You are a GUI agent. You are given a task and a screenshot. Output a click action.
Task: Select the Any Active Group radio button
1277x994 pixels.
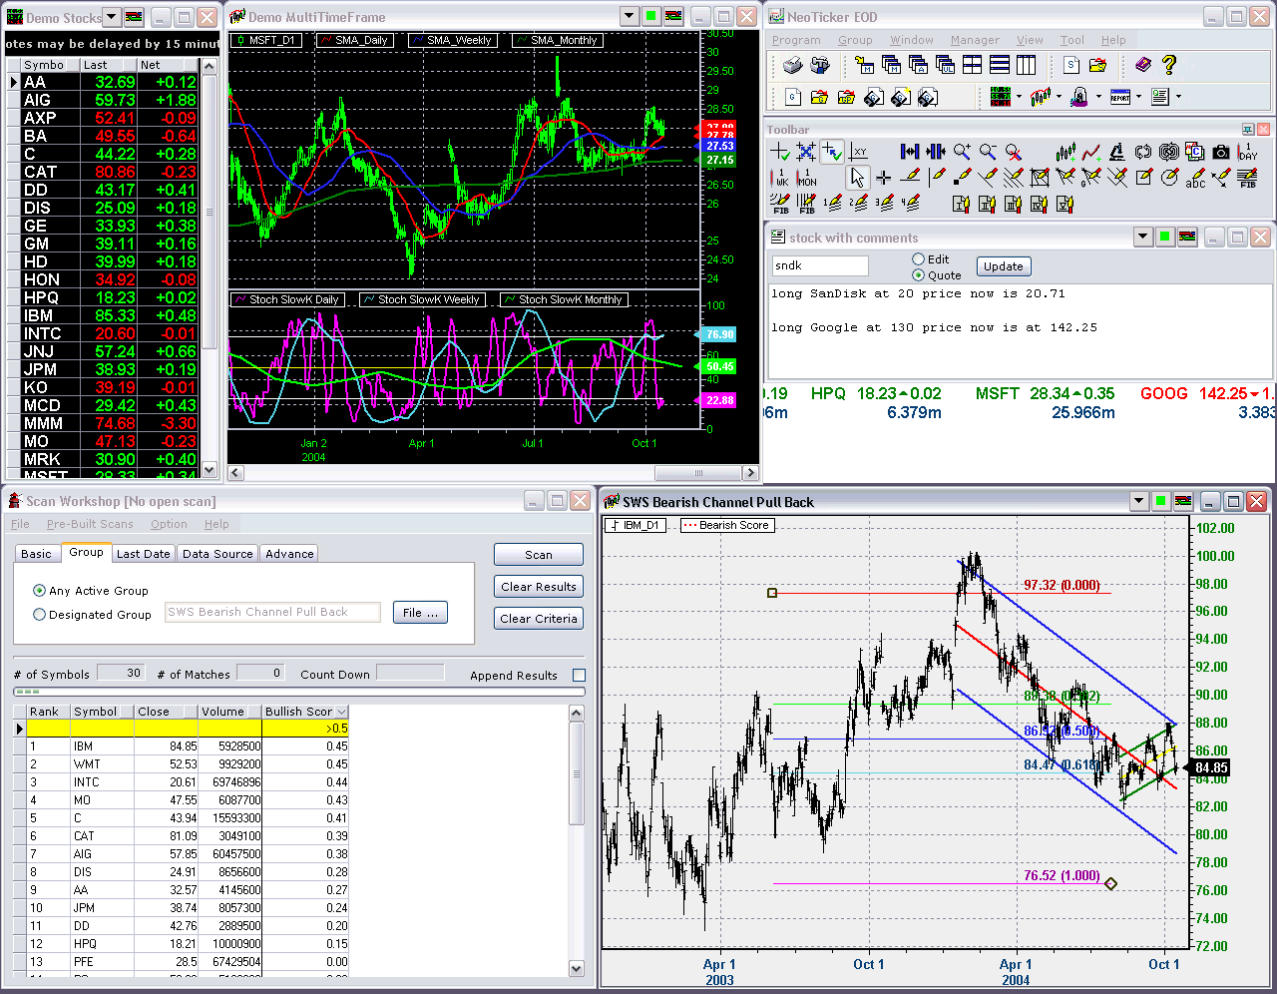tap(39, 591)
